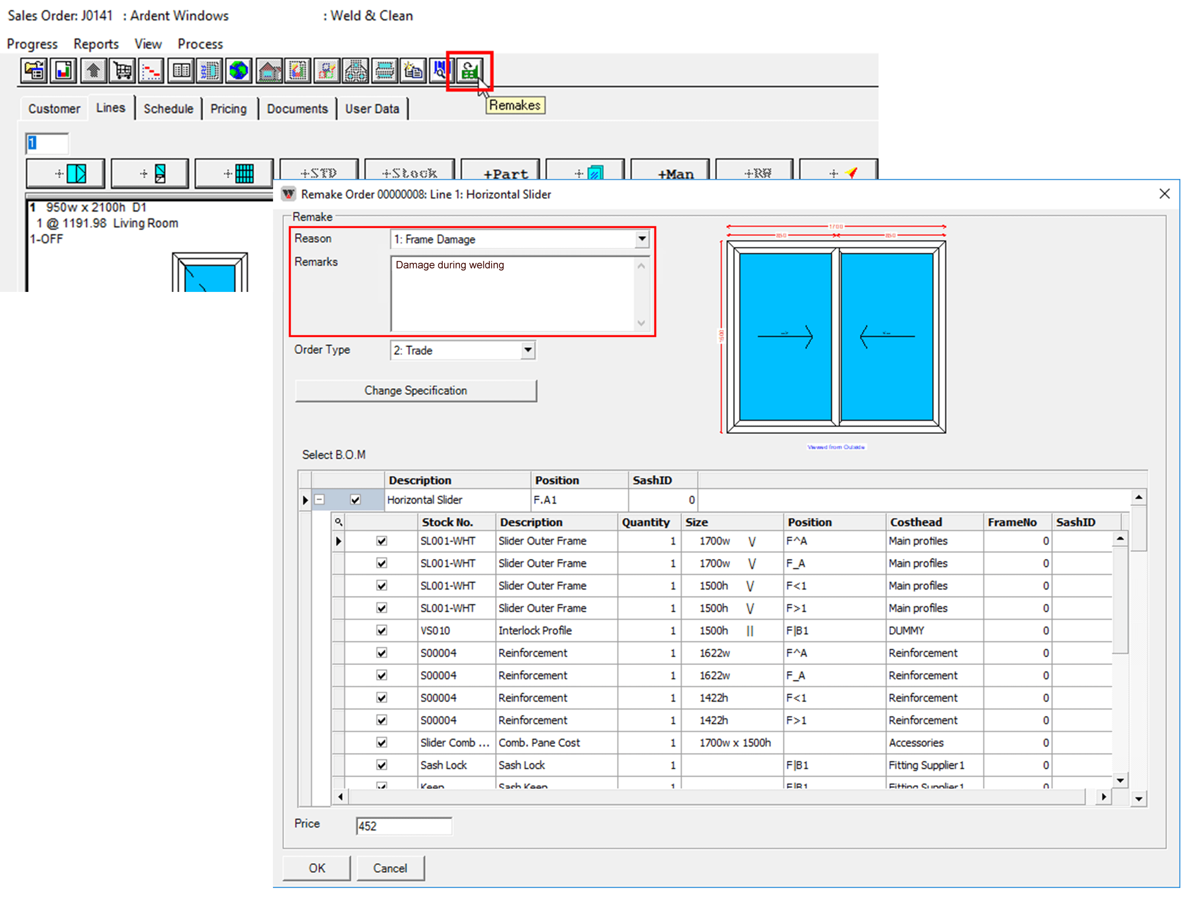This screenshot has height=909, width=1197.
Task: Toggle the Sash Lock row checkbox
Action: pyautogui.click(x=382, y=765)
